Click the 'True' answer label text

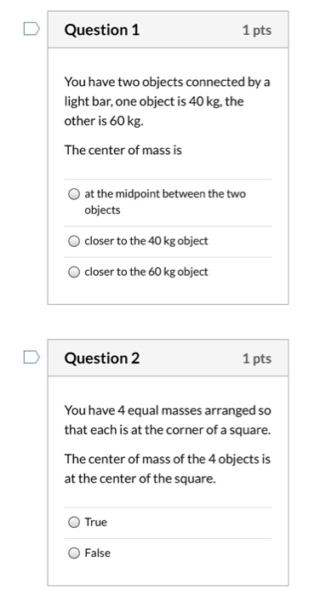click(95, 522)
